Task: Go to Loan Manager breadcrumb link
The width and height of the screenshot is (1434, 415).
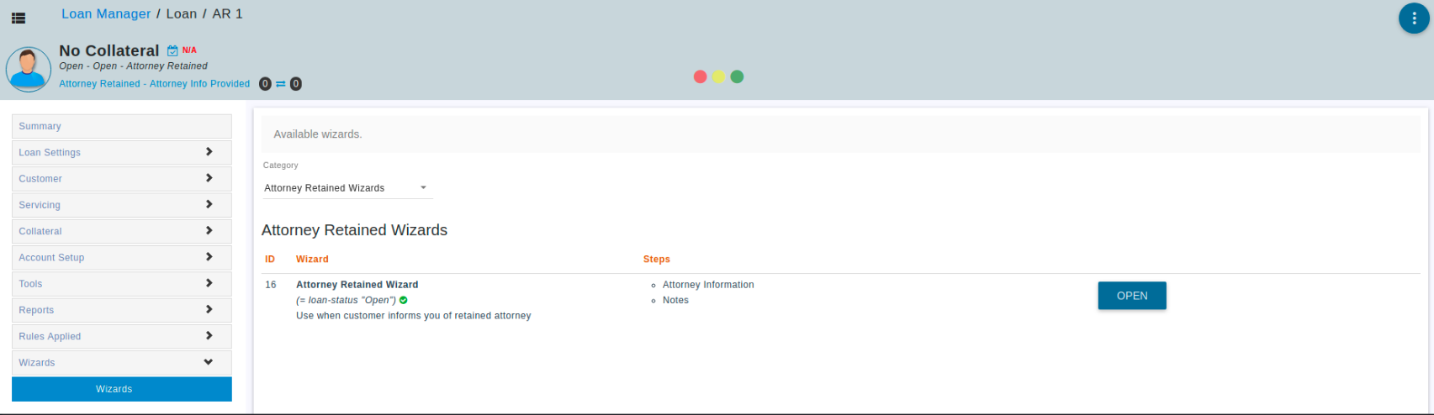Action: [106, 14]
